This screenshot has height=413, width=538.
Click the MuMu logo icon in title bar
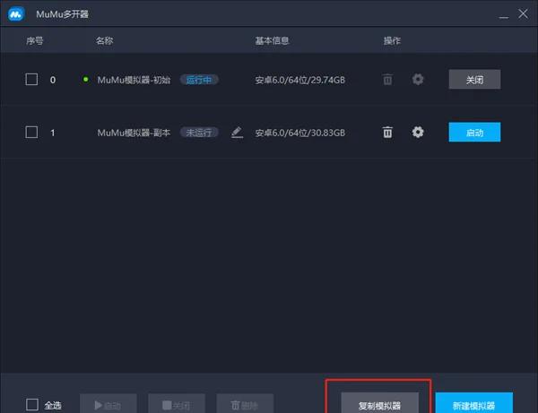(16, 14)
